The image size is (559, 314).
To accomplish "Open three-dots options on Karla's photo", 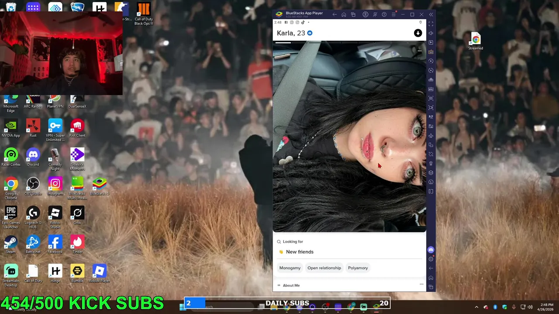I will [x=419, y=51].
